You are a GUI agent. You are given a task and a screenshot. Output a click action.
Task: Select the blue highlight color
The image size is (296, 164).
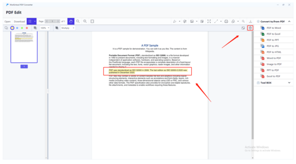17,28
